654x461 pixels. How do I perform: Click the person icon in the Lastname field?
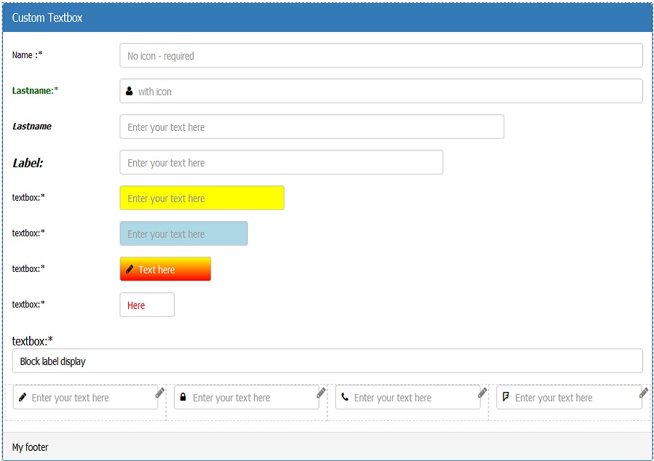(128, 90)
